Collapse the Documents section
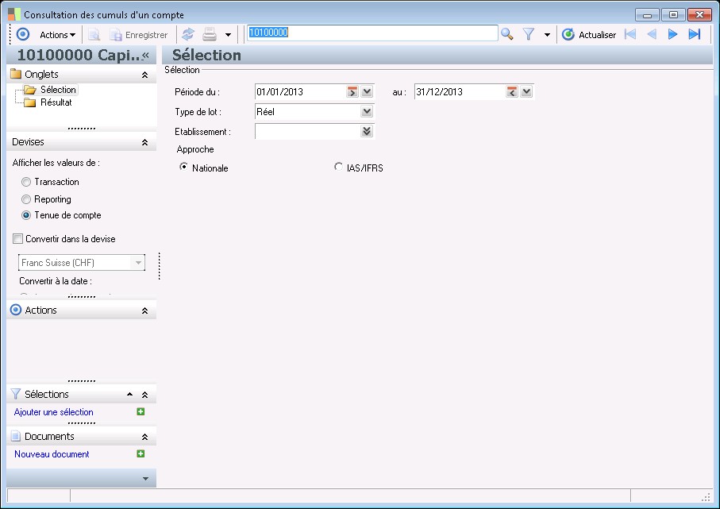Screen dimensions: 720x509 [144, 437]
